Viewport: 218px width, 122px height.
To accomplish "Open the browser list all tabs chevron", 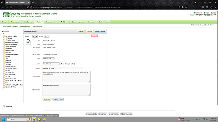I will [x=196, y=2].
